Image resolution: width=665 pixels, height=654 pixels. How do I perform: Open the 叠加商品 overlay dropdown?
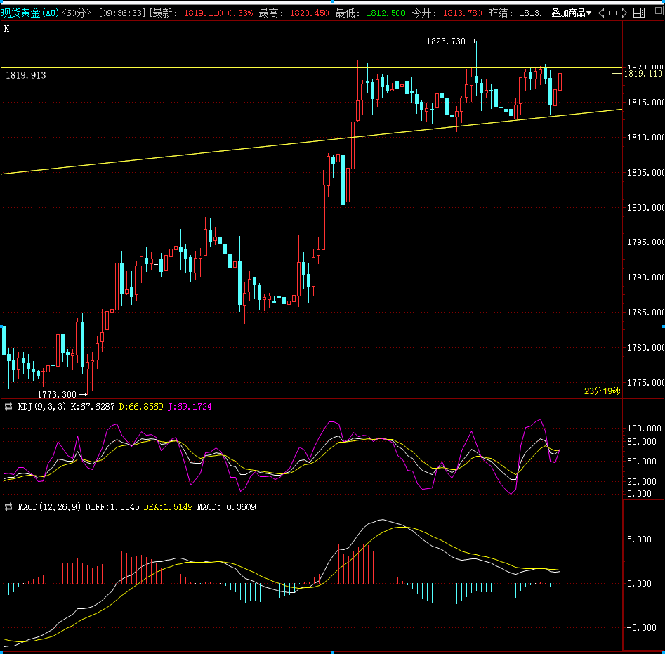(x=572, y=13)
